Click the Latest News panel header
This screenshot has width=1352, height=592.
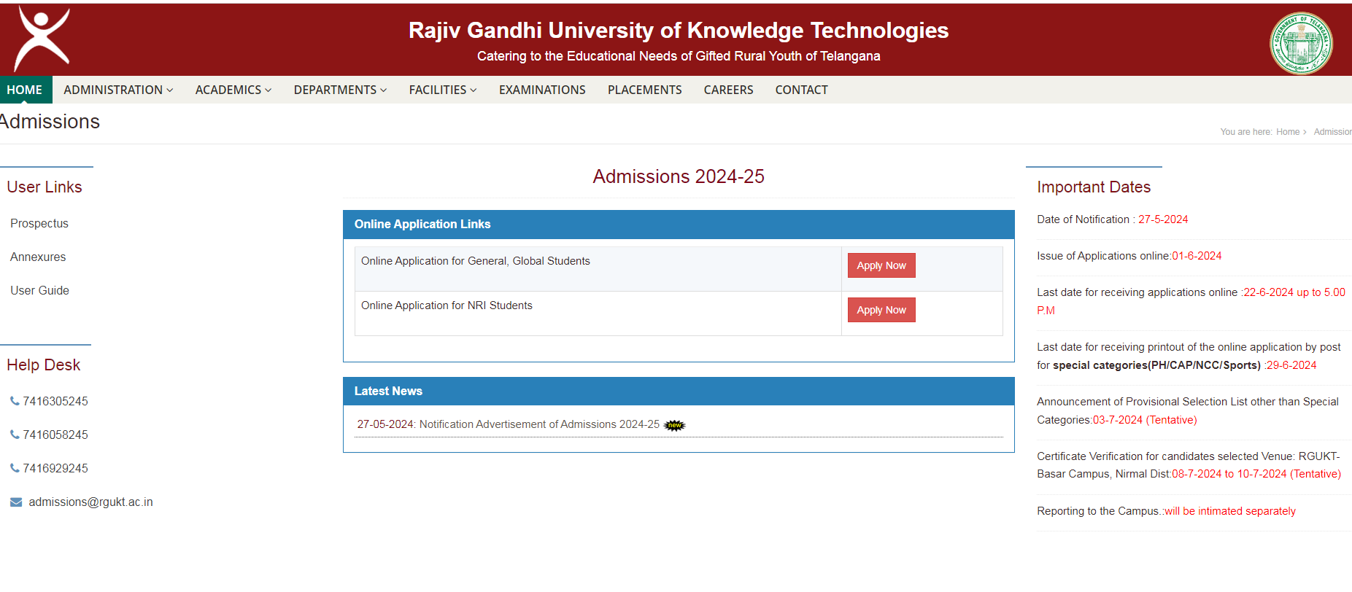679,392
